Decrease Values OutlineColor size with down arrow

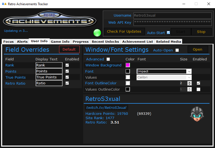tap(190, 90)
